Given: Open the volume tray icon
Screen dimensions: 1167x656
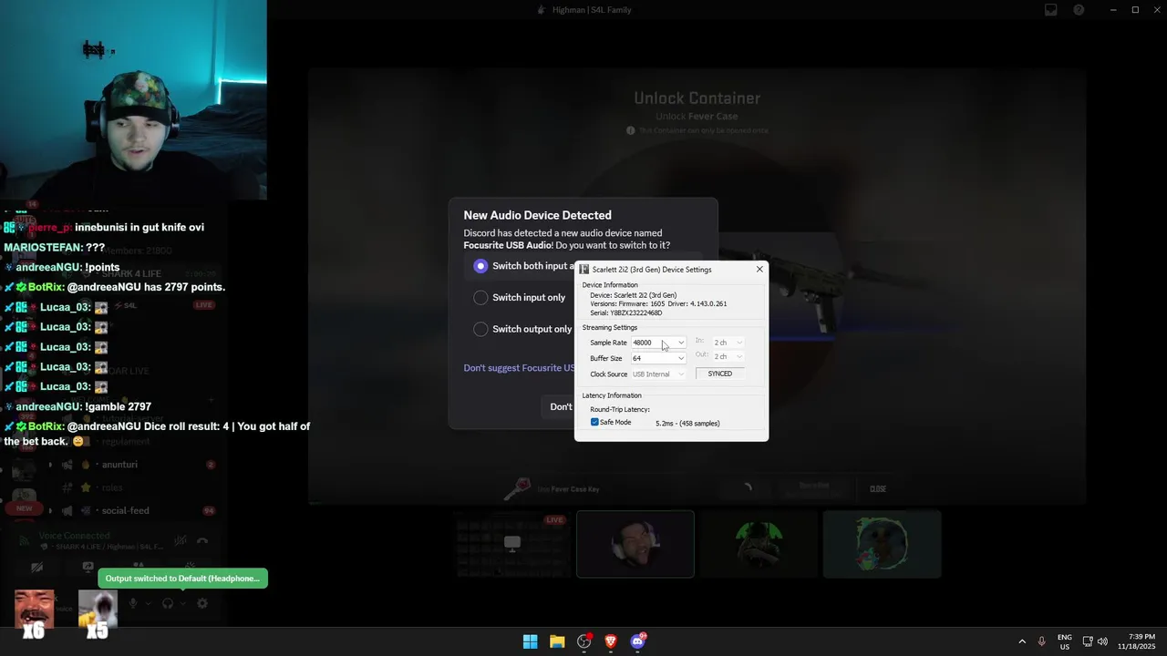Looking at the screenshot, I should point(1102,641).
